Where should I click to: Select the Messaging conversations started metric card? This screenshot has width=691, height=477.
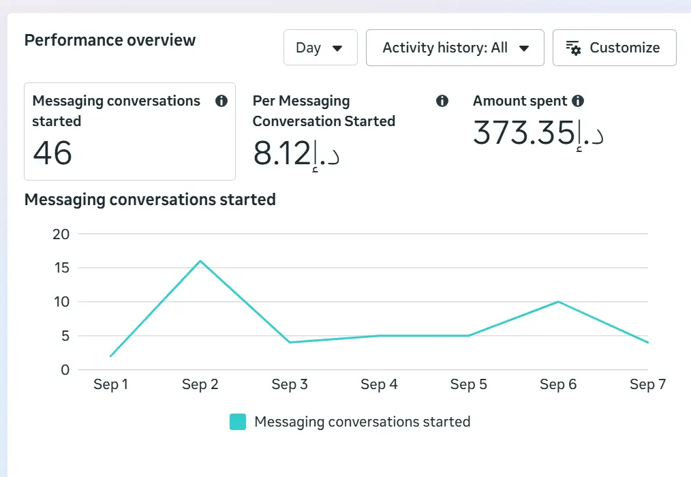129,132
